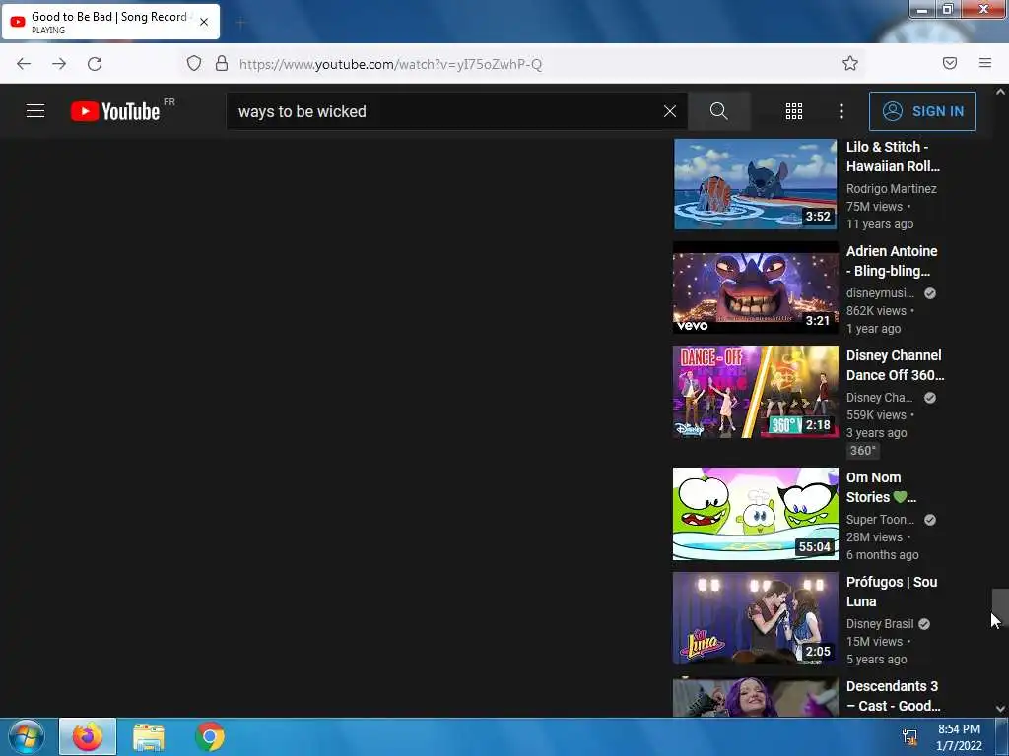Click '6 months ago' text
This screenshot has height=756, width=1009.
click(x=882, y=555)
